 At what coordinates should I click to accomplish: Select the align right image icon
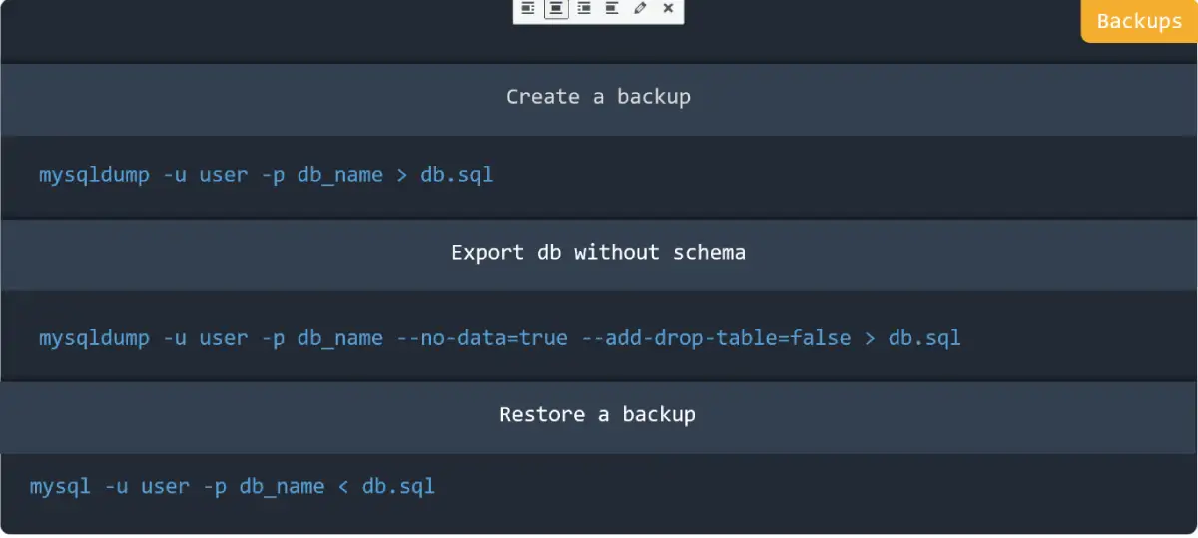[x=584, y=8]
